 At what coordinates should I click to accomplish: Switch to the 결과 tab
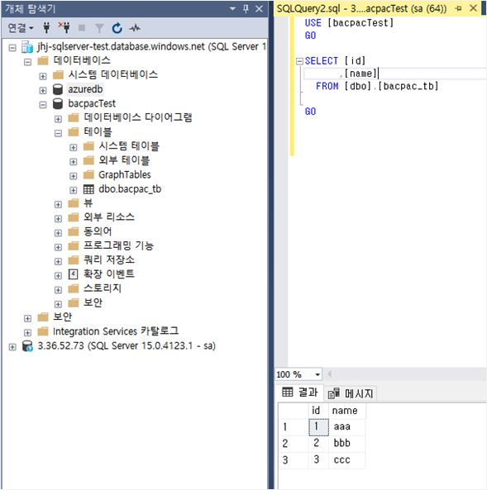(299, 392)
